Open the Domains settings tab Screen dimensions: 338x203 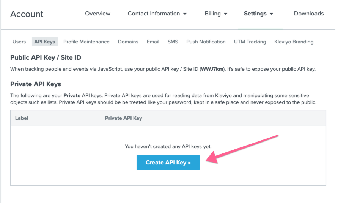pos(128,42)
